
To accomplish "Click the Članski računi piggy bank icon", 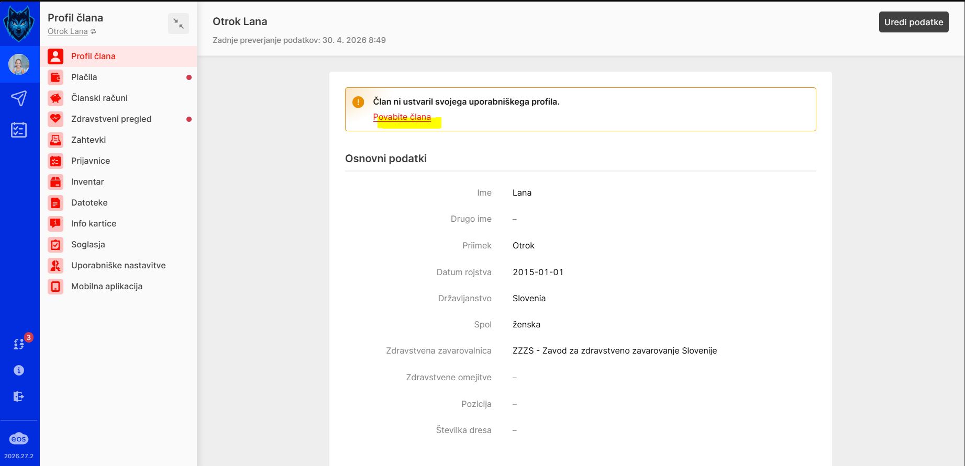I will point(56,98).
